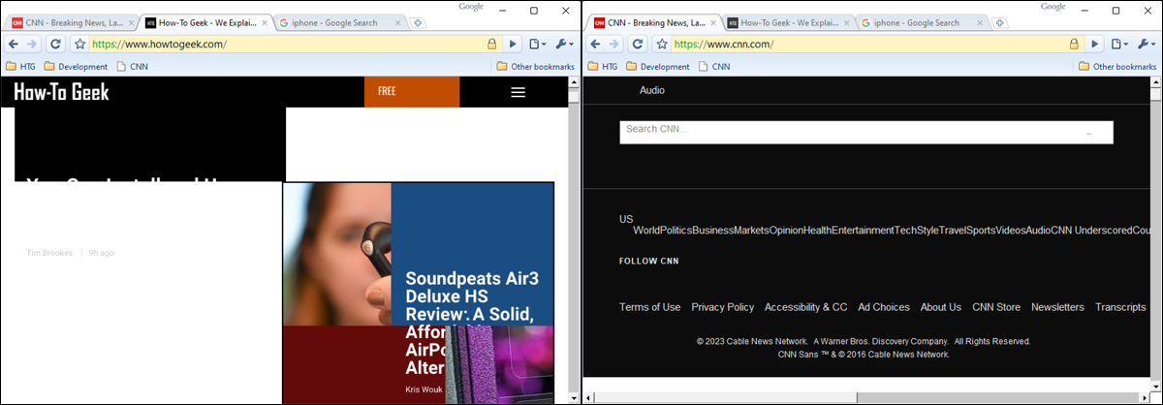Open the CNN bookmark in left window
1163x405 pixels.
click(x=132, y=67)
